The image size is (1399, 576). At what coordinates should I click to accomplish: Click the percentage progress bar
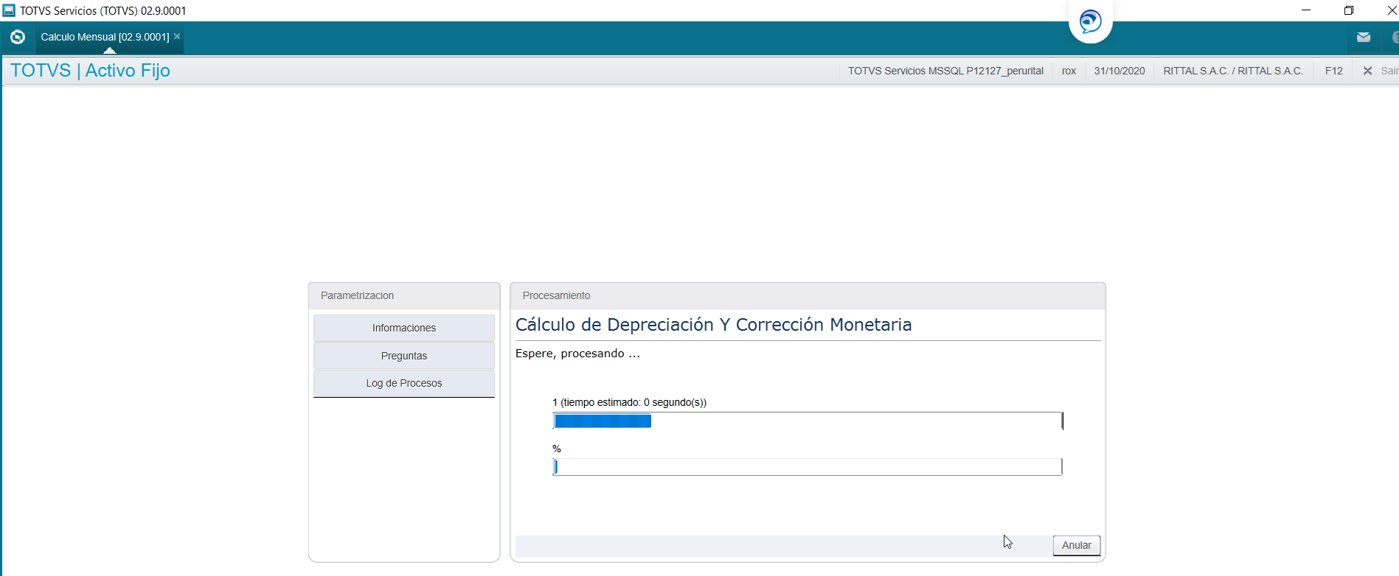(x=807, y=466)
